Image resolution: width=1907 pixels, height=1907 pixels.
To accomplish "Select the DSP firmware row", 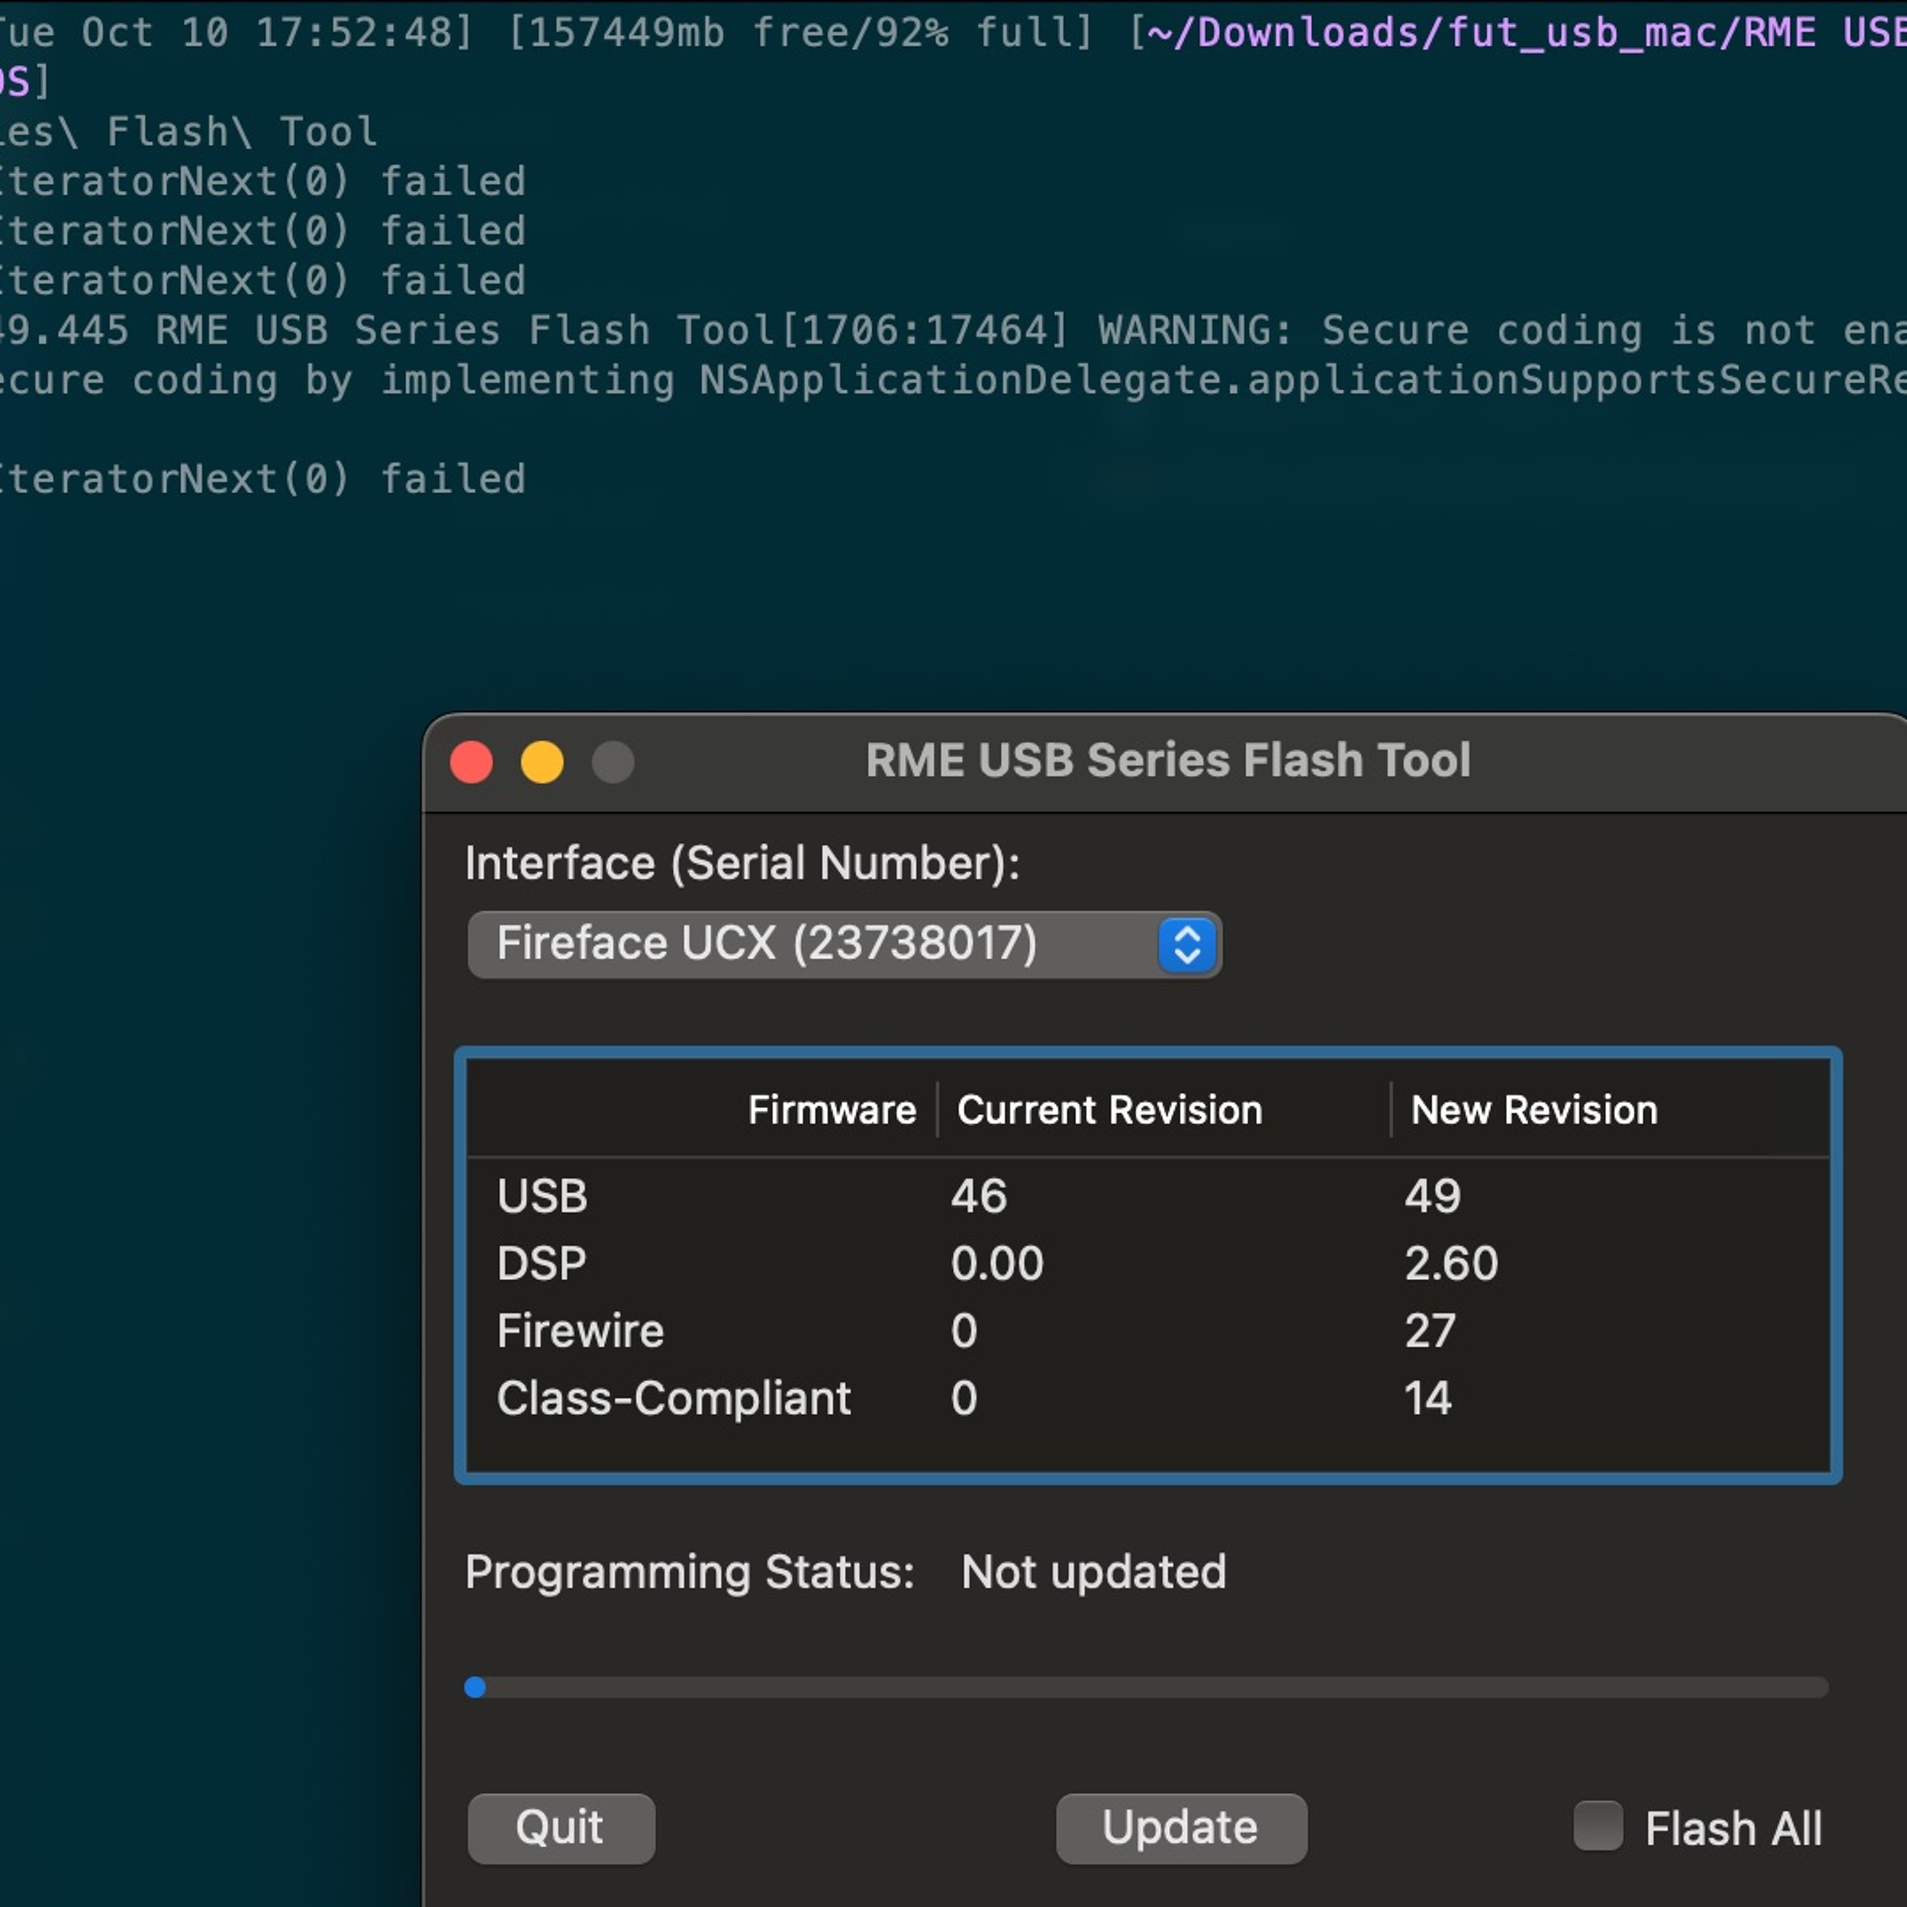I will [x=1147, y=1262].
